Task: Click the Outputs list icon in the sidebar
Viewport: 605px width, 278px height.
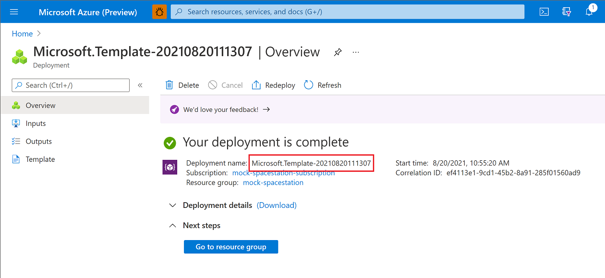Action: click(x=16, y=141)
